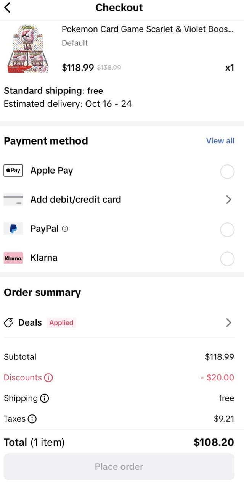The height and width of the screenshot is (482, 244).
Task: Click the Apple Pay logo icon
Action: coord(13,170)
